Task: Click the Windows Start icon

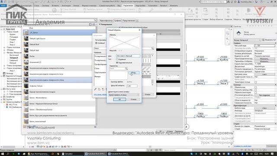Action: [3, 154]
